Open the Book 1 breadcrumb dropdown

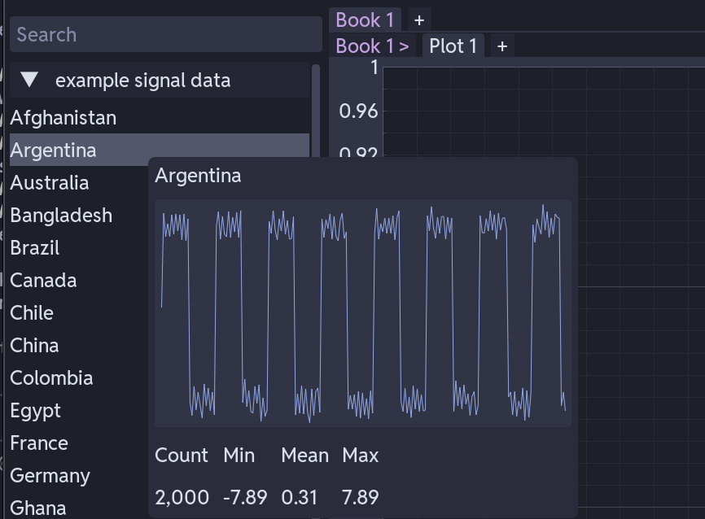[x=371, y=46]
